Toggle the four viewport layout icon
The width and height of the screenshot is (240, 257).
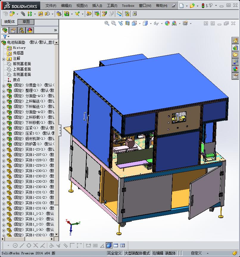[123, 245]
